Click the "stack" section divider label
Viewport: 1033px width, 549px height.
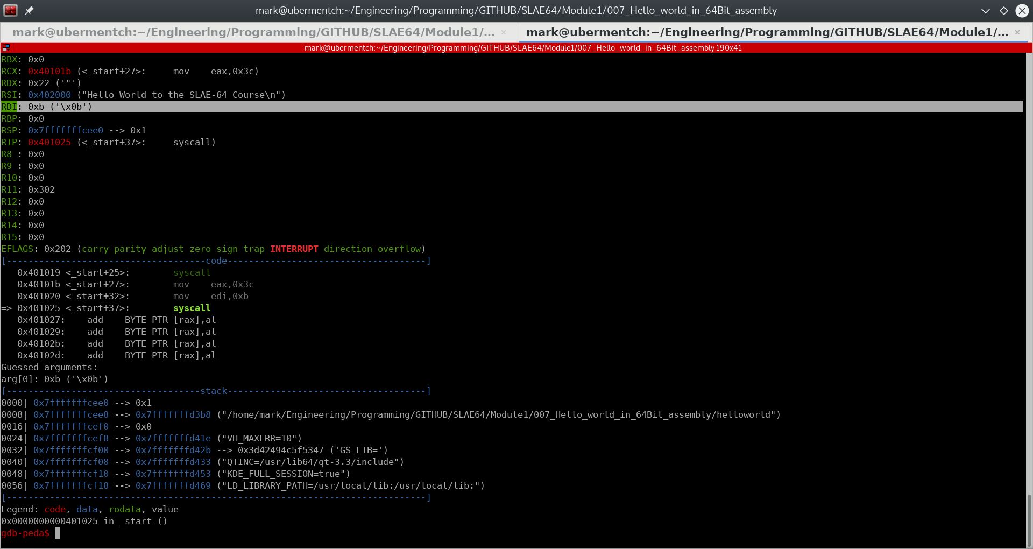point(214,391)
